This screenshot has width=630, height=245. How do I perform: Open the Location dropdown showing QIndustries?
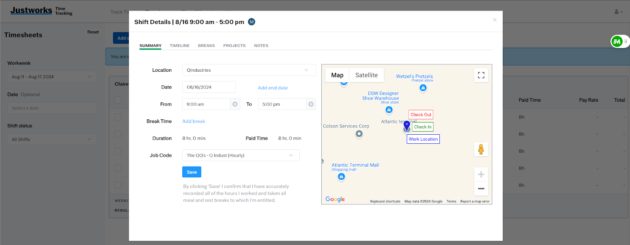(249, 70)
